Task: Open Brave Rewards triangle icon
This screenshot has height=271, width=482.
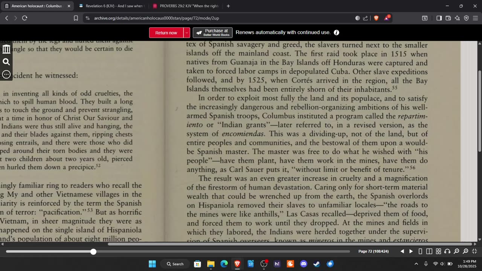Action: tap(387, 18)
